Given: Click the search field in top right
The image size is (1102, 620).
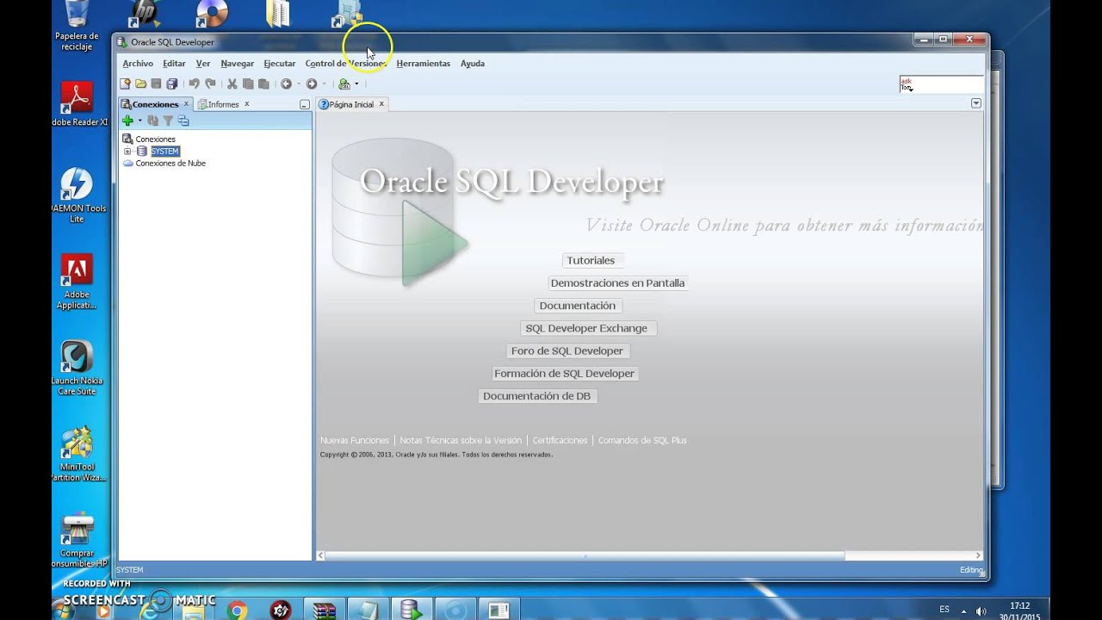Looking at the screenshot, I should 941,84.
